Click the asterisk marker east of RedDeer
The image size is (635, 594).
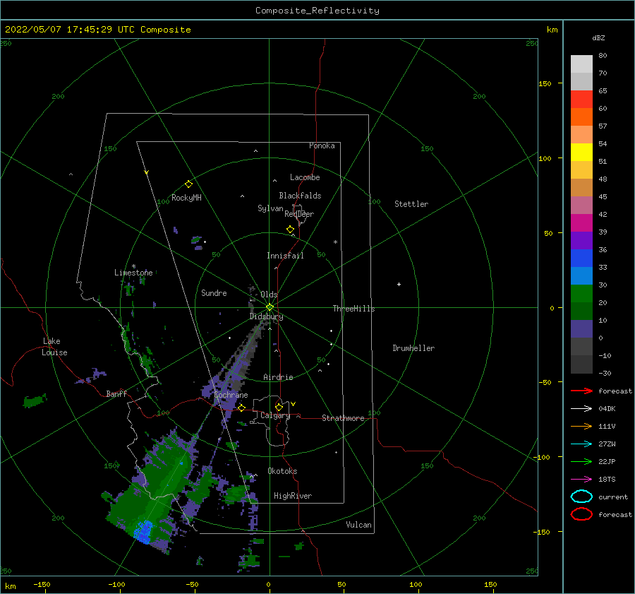point(335,242)
